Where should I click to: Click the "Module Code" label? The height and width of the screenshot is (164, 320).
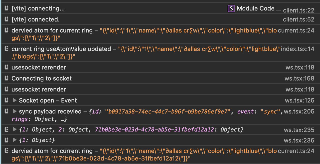256,8
